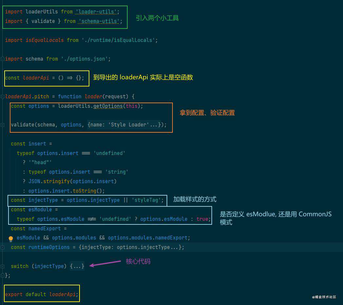
Task: Click the '"head"' string literal
Action: point(40,162)
